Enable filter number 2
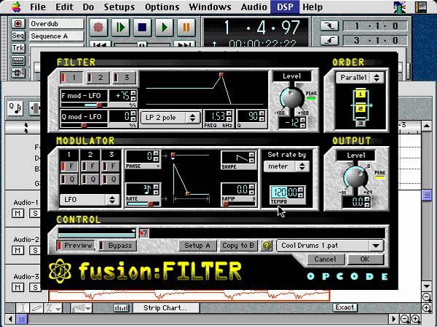 97,78
